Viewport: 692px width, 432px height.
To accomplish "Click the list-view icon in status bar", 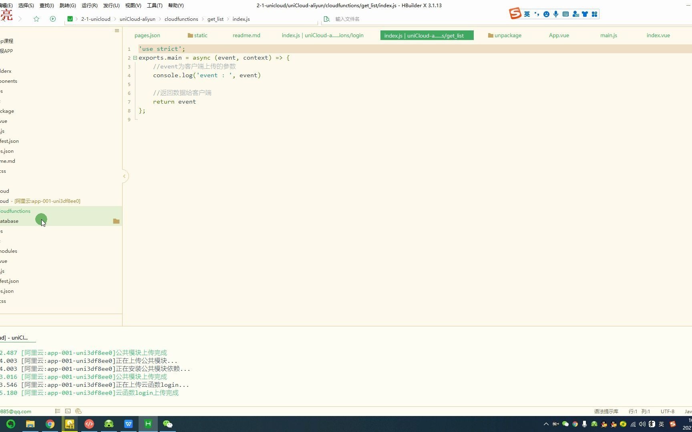I will pyautogui.click(x=58, y=411).
